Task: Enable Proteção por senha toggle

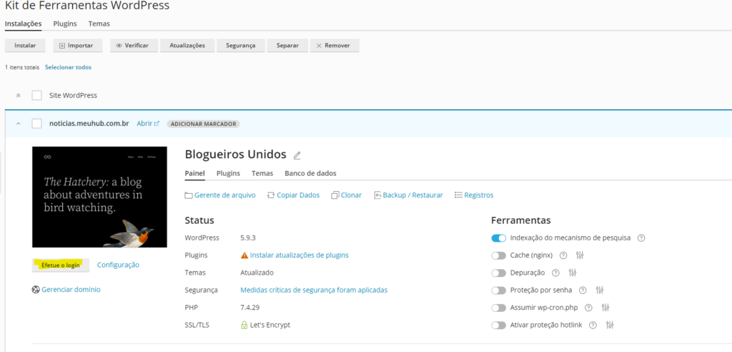Action: point(498,290)
